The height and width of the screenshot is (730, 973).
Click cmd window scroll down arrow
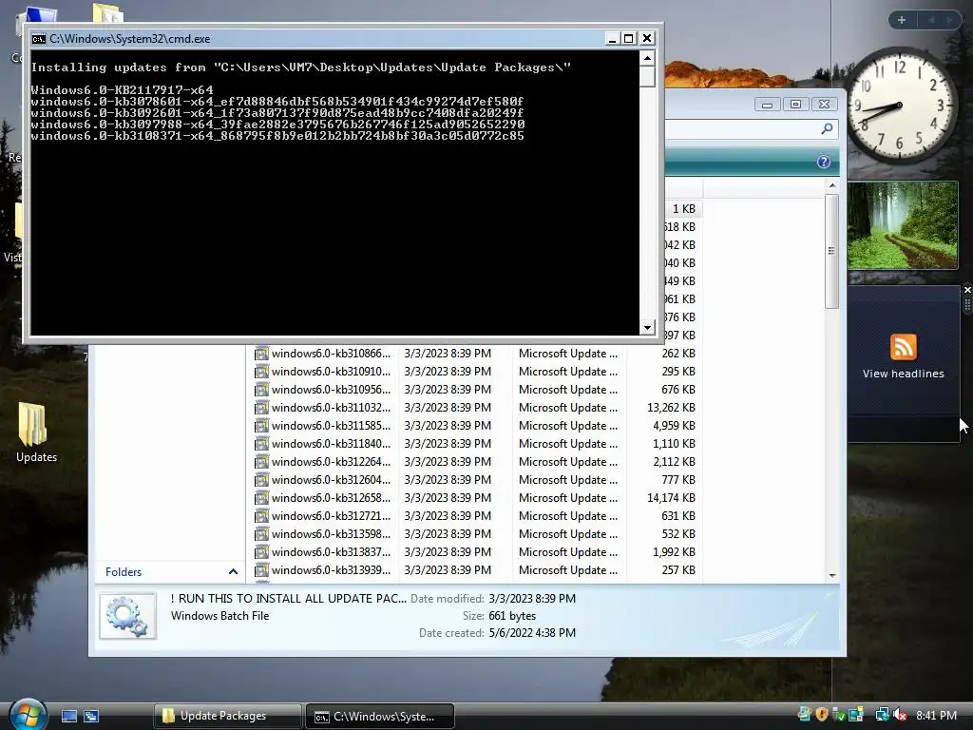pyautogui.click(x=647, y=327)
